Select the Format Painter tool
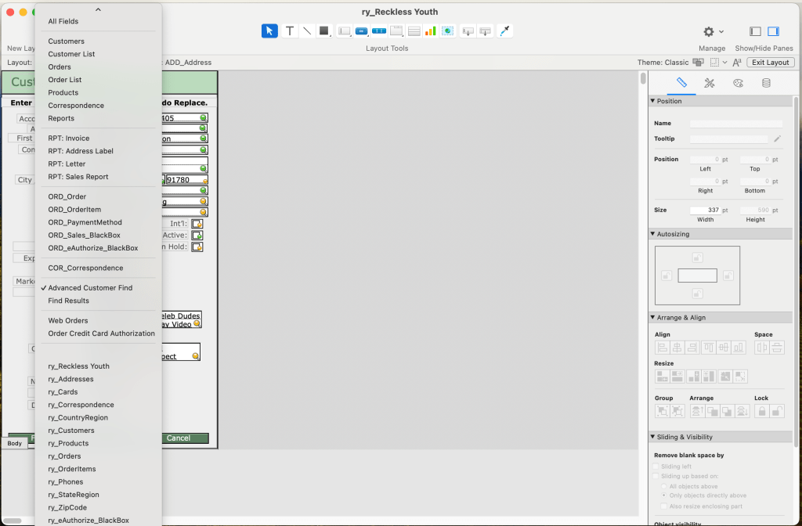 pos(505,31)
